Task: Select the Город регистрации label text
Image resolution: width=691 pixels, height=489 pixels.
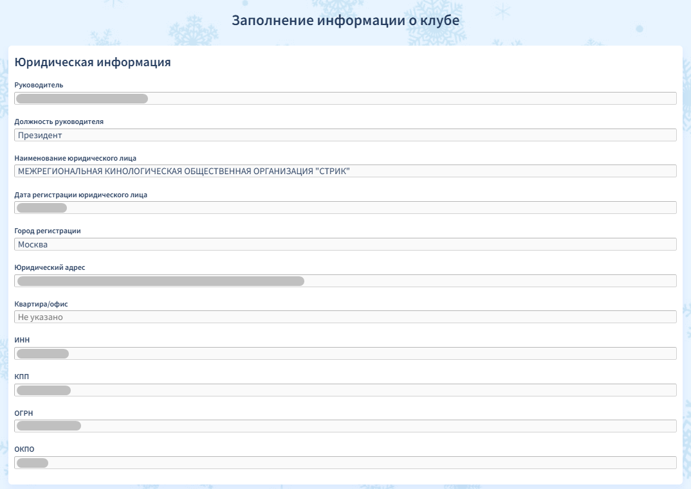Action: click(48, 231)
